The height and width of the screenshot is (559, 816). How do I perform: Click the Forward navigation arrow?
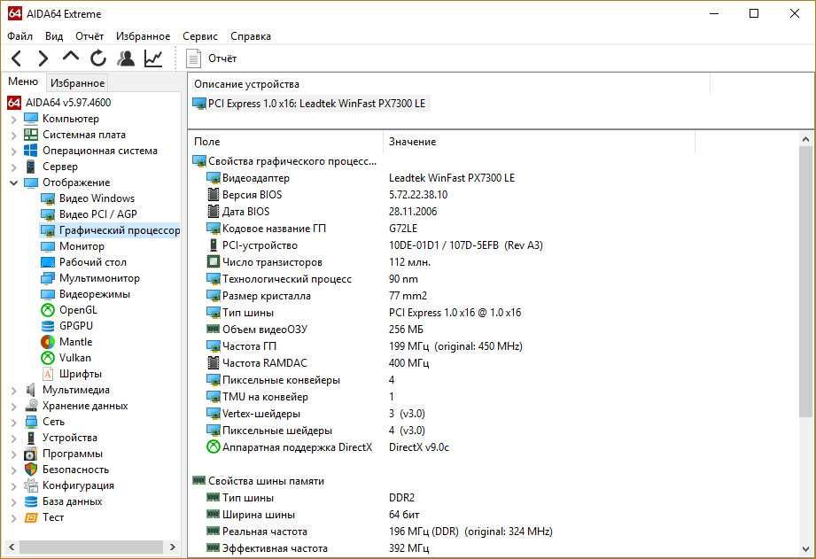tap(43, 58)
